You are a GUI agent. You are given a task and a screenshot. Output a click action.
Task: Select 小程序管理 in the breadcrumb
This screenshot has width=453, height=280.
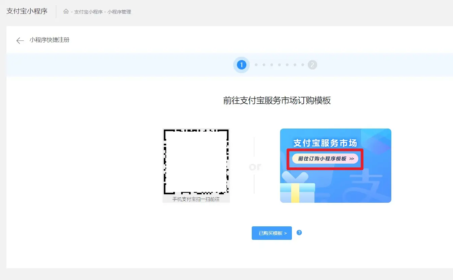(x=119, y=12)
